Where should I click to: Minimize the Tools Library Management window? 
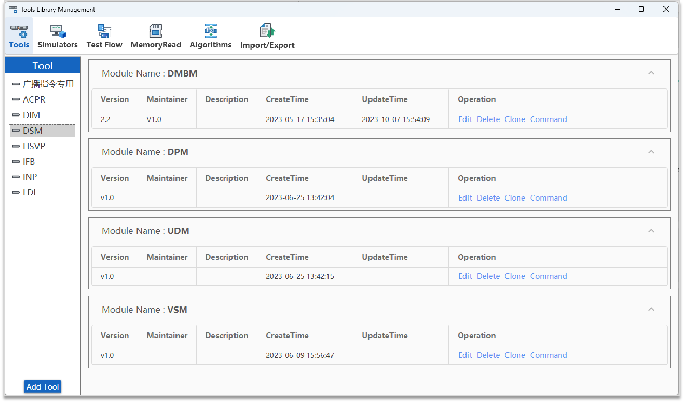tap(617, 9)
